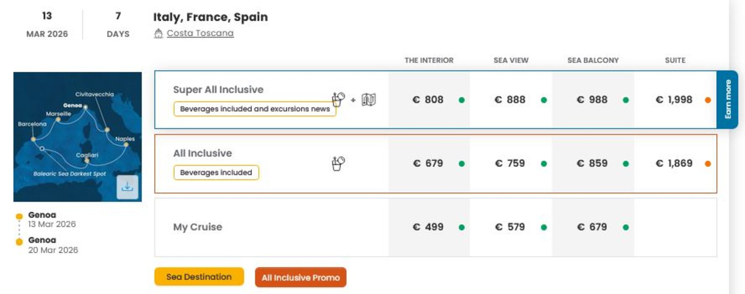The image size is (745, 294).
Task: Download the itinerary map image
Action: (127, 187)
